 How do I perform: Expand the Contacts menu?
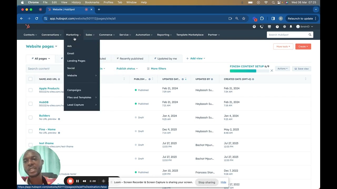pyautogui.click(x=30, y=35)
